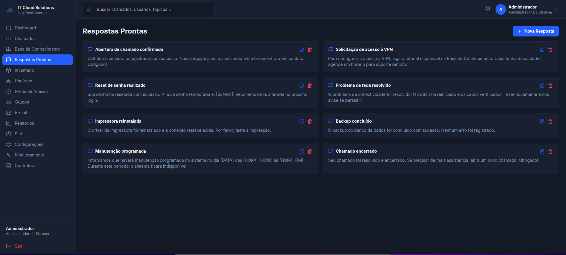Screen dimensions: 566x255
Task: Delete the 'Chamado encerrado' response
Action: 550,151
